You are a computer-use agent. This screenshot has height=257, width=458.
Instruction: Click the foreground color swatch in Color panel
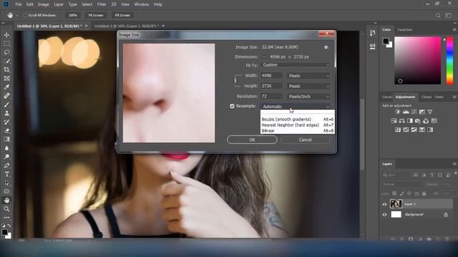pos(386,41)
